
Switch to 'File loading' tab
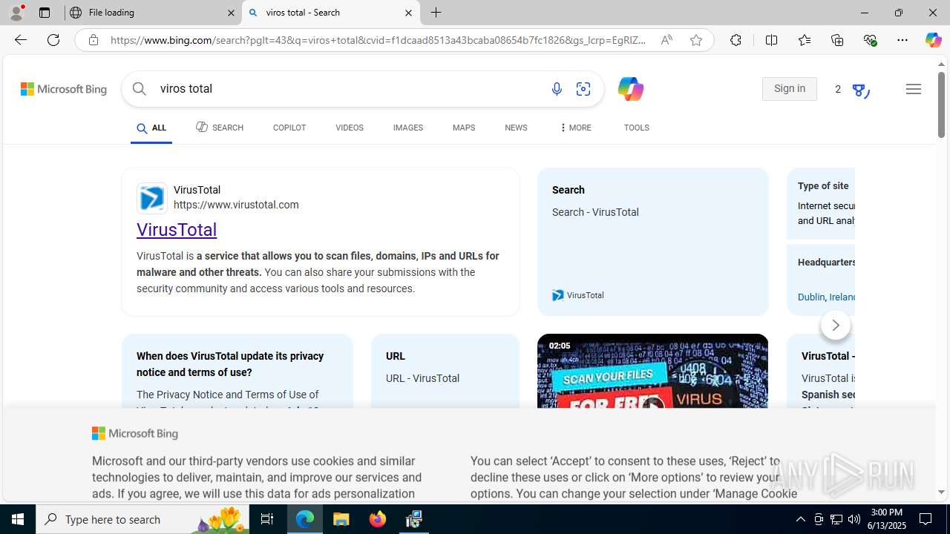tap(153, 13)
